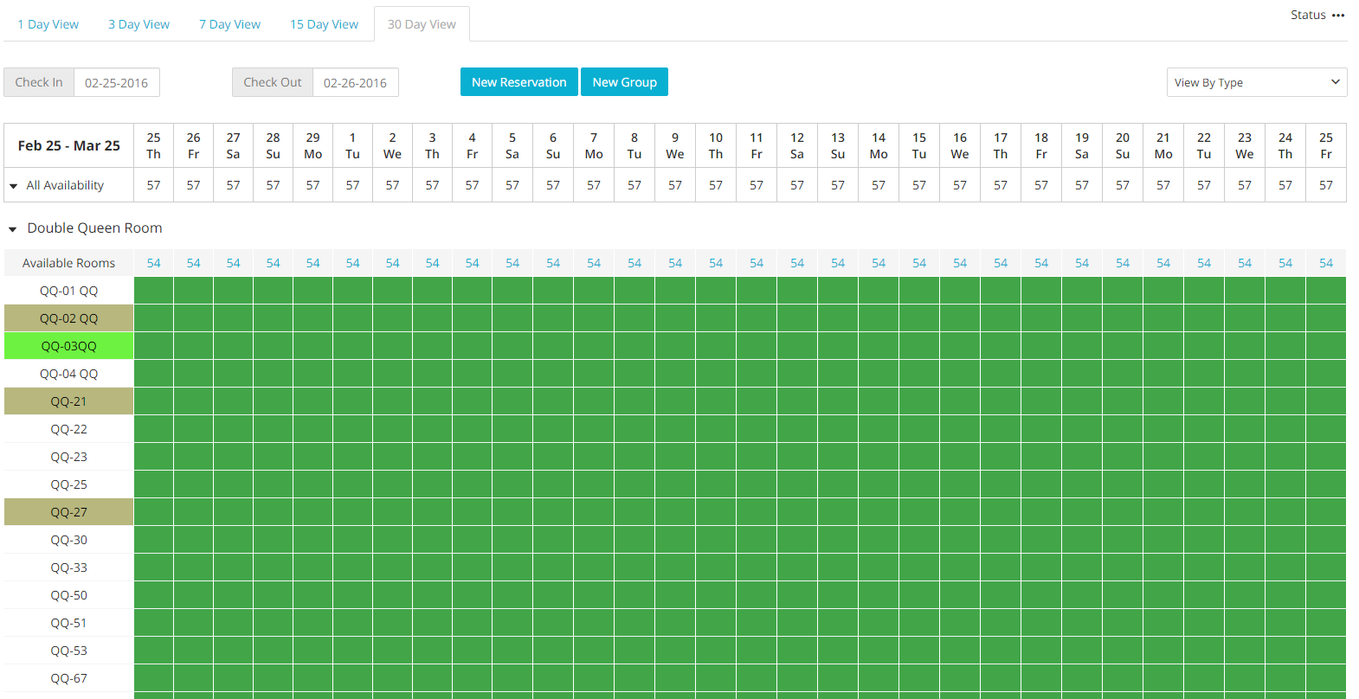Select room QQ-25 row label
The height and width of the screenshot is (699, 1359).
pos(68,484)
